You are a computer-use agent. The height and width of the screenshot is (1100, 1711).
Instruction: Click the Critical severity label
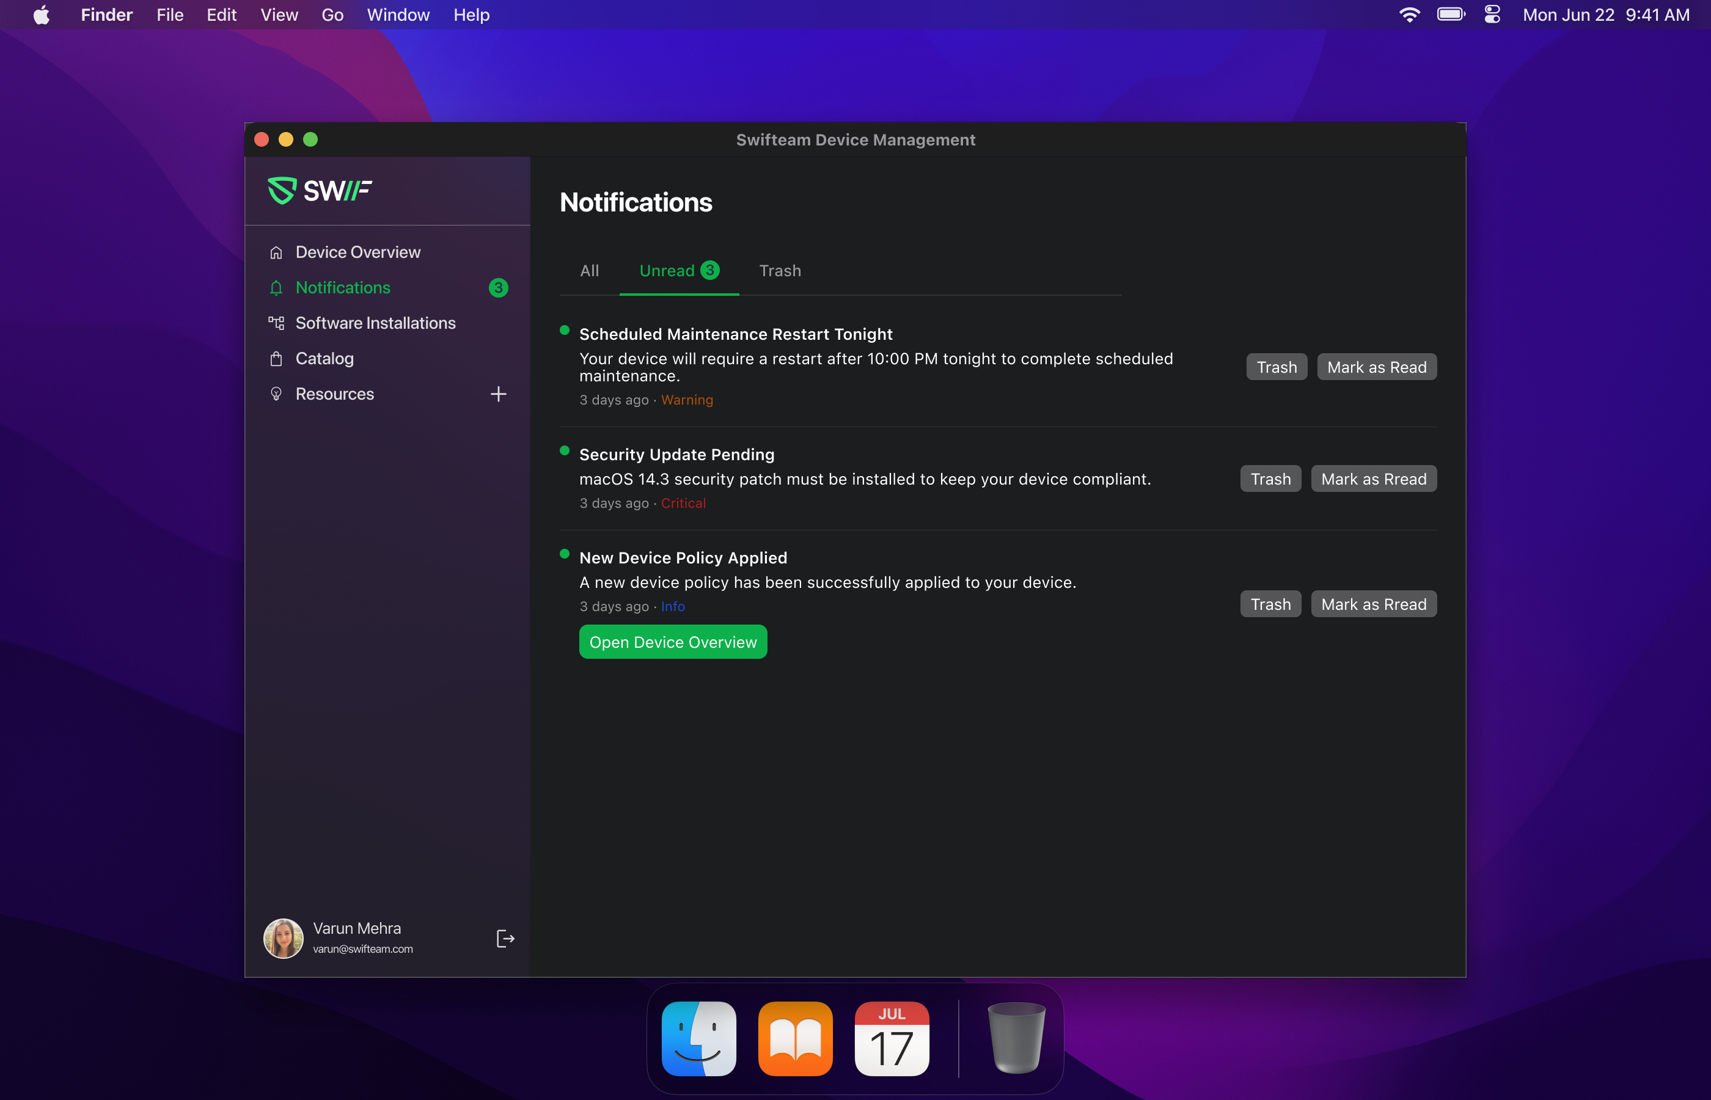[x=683, y=503]
